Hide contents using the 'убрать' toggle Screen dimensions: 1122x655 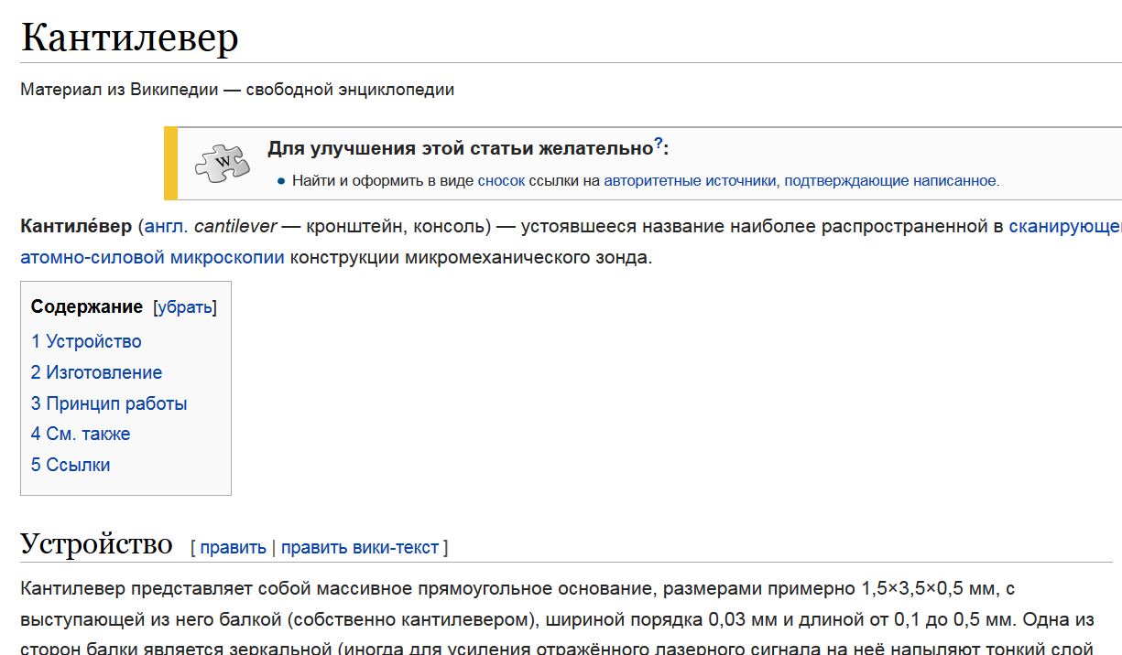pyautogui.click(x=185, y=307)
